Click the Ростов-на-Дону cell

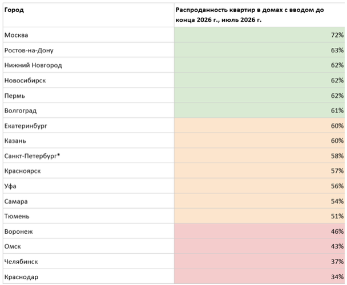(x=88, y=50)
